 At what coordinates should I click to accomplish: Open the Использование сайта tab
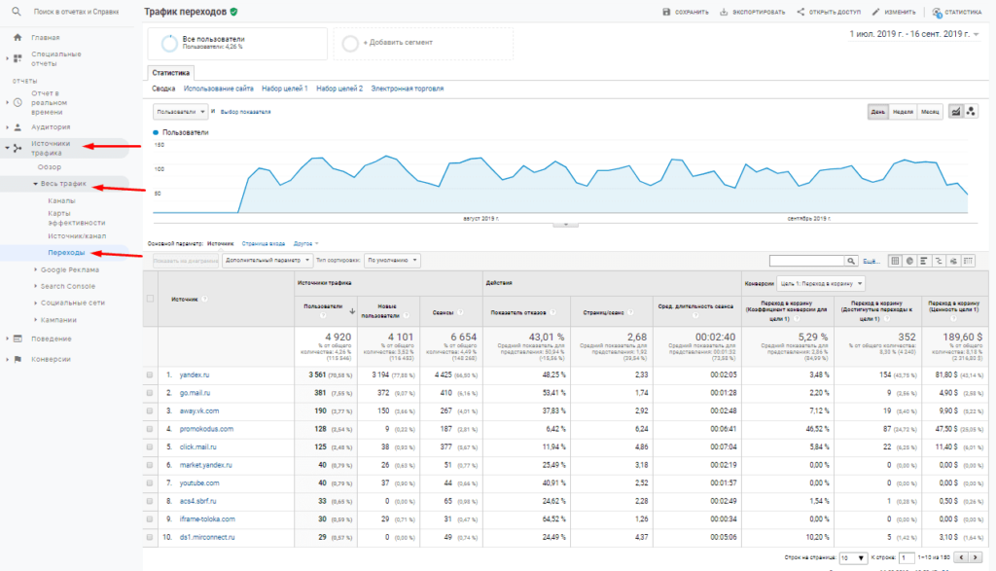click(x=219, y=89)
